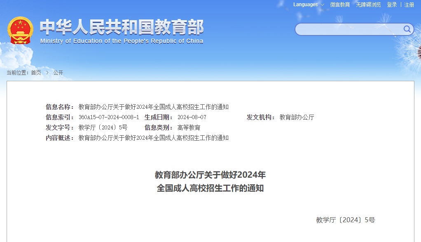
Task: Click the 登录 login link
Action: tap(392, 5)
